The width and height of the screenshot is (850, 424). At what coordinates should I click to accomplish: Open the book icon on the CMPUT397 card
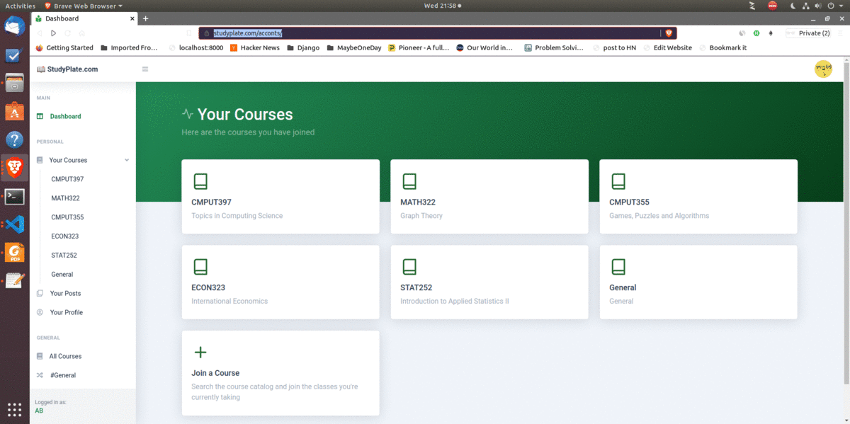201,181
